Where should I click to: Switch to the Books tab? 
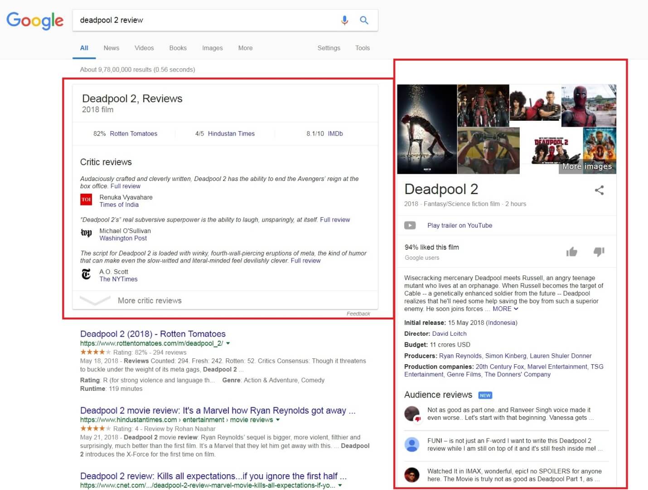[178, 48]
